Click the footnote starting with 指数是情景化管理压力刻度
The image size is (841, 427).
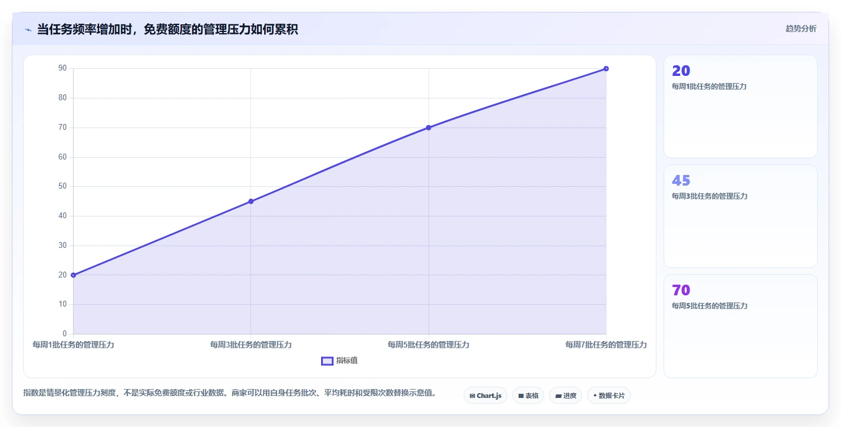coord(230,393)
